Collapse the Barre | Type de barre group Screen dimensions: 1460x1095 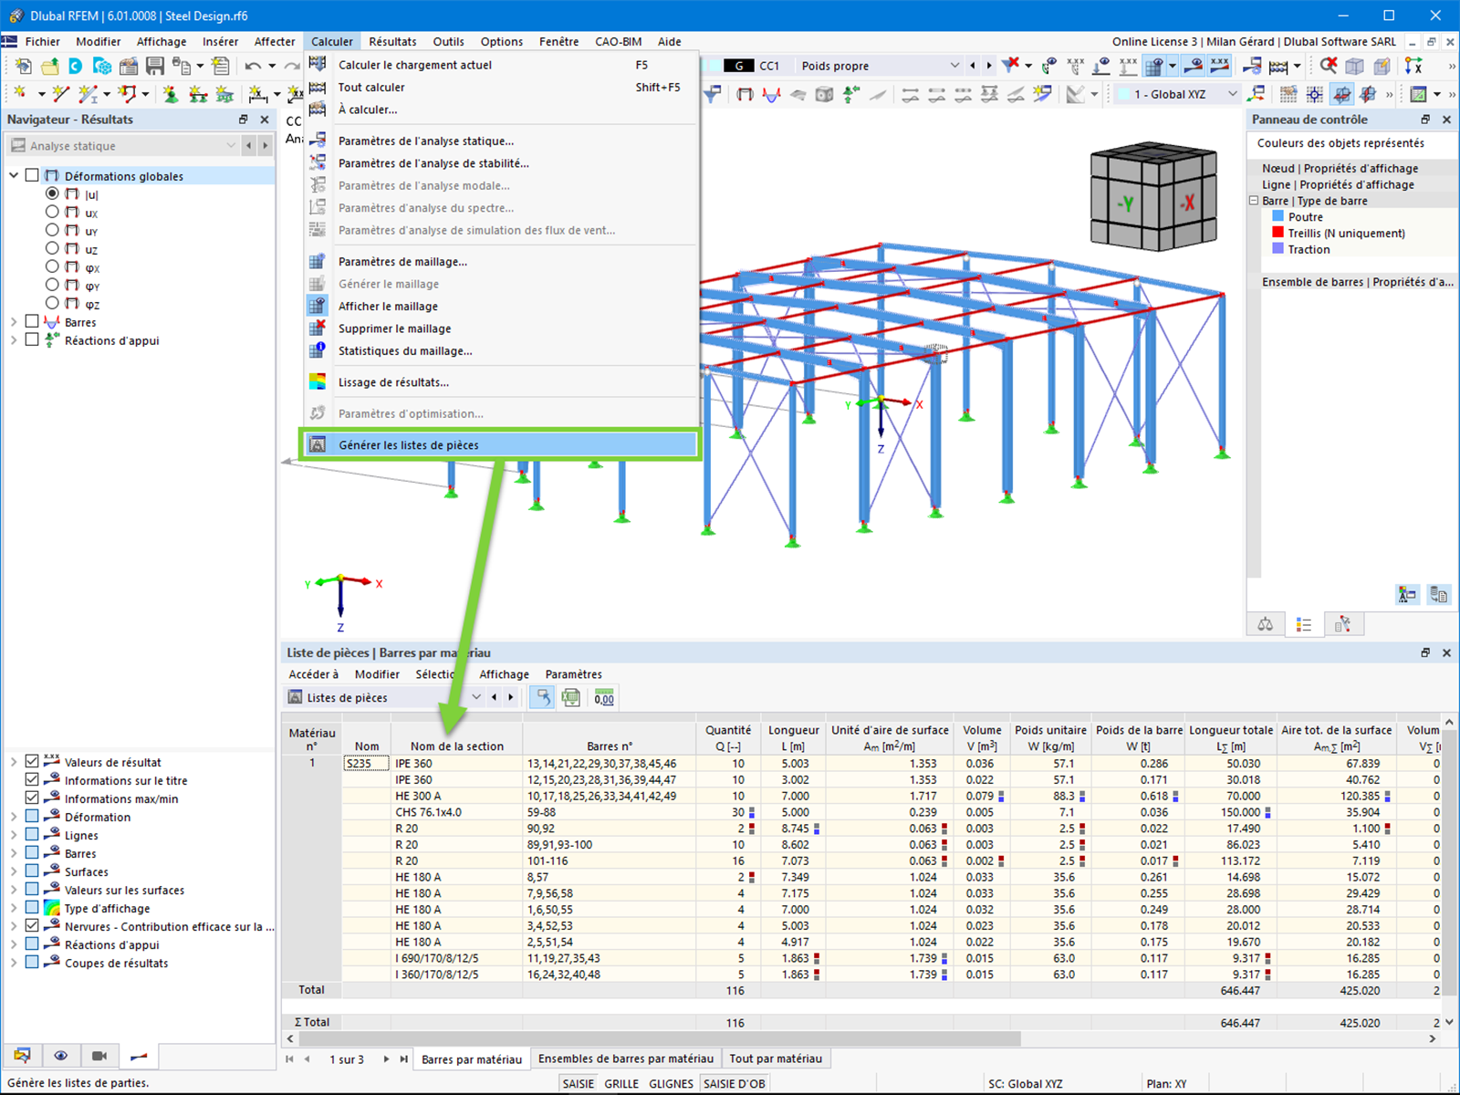click(x=1255, y=201)
